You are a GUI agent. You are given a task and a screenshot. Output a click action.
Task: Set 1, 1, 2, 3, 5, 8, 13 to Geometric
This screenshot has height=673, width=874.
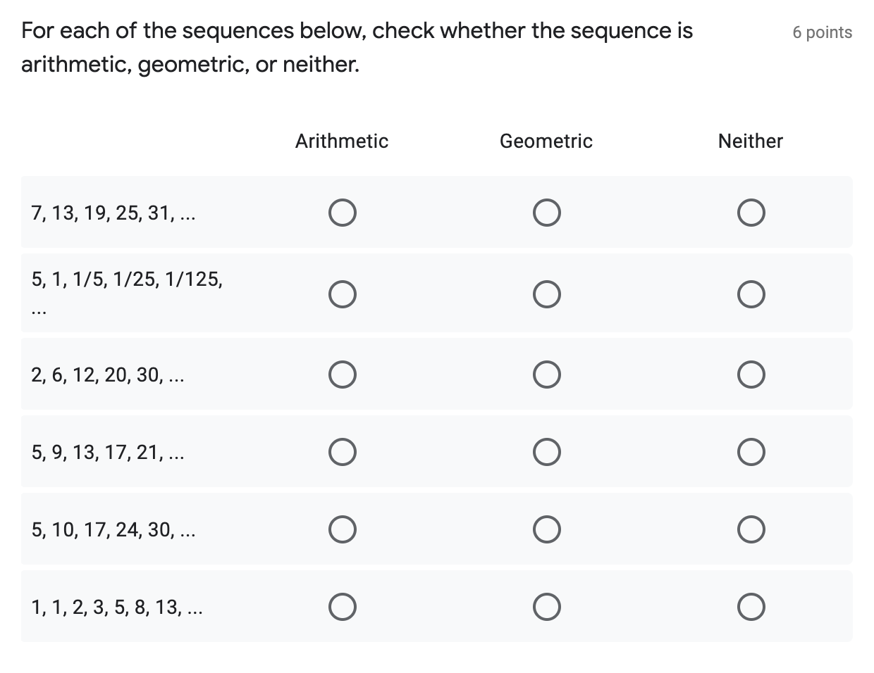point(547,606)
